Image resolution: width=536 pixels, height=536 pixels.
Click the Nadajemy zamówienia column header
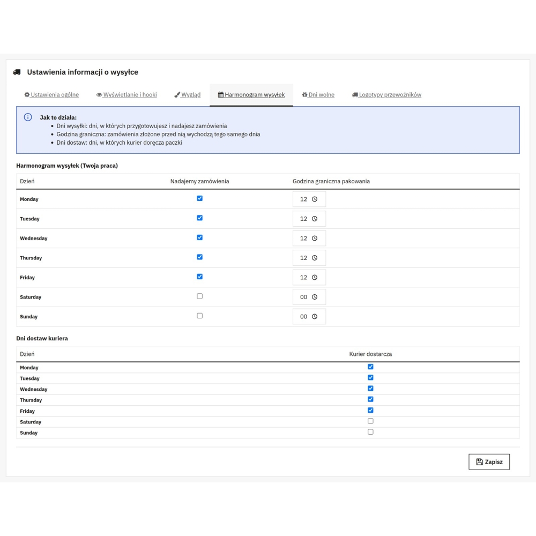tap(199, 181)
